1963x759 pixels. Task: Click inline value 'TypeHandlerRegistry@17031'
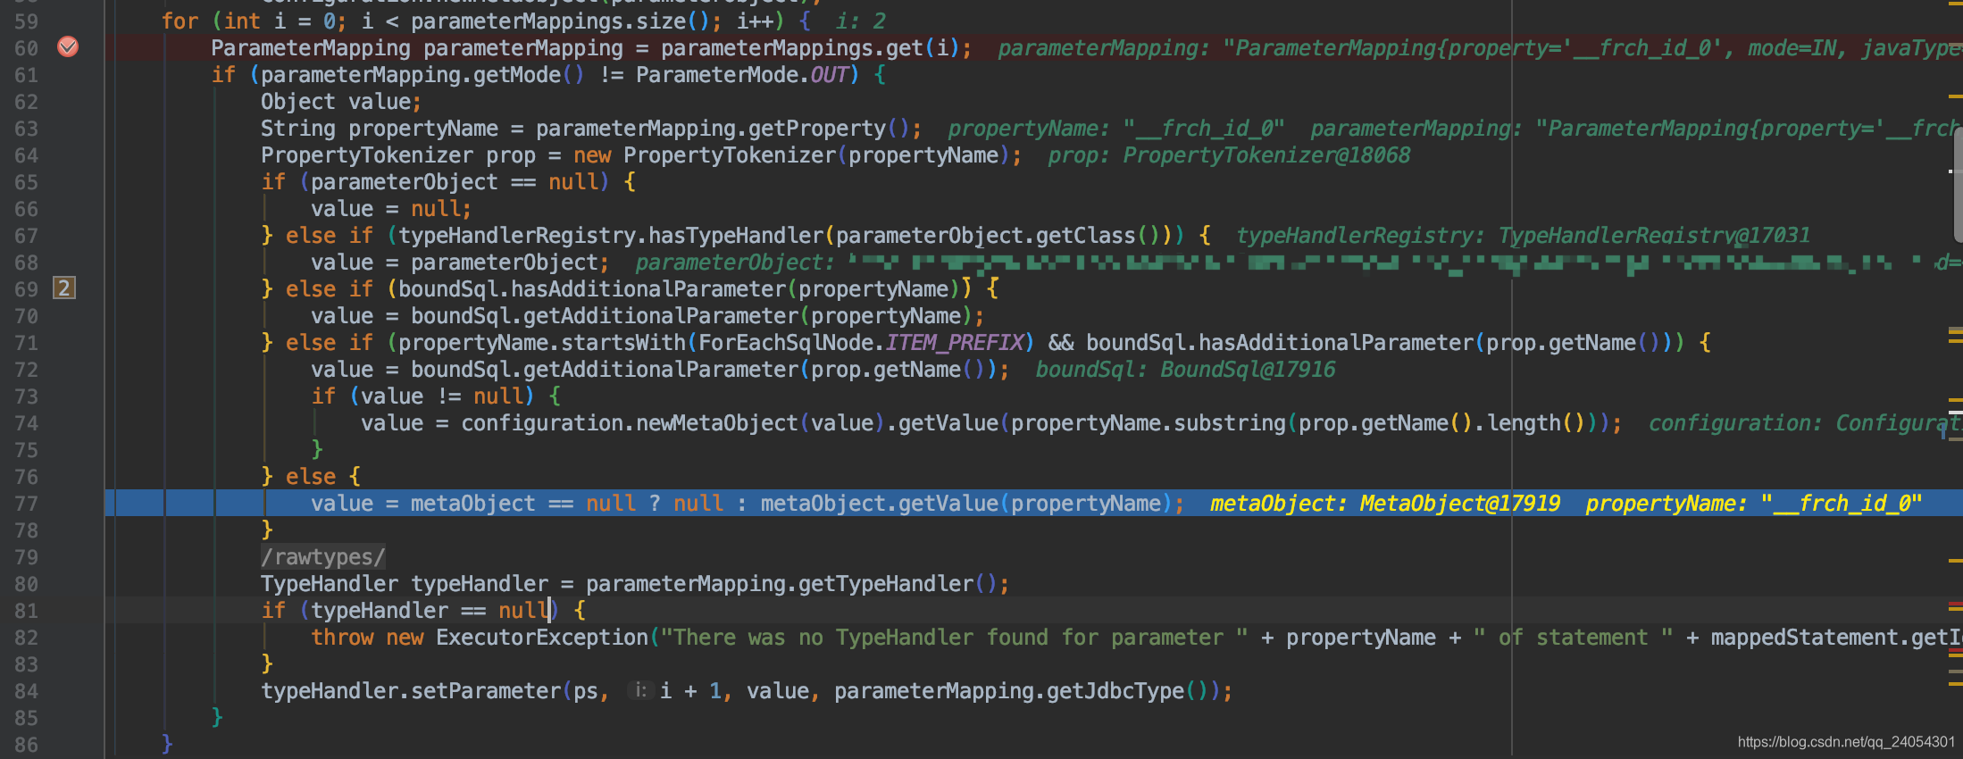point(1654,236)
